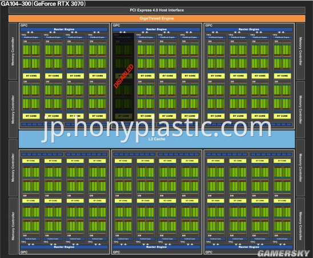
Task: Click the GA104-300 GeForce RTX 3070 title
Action: 43,3
